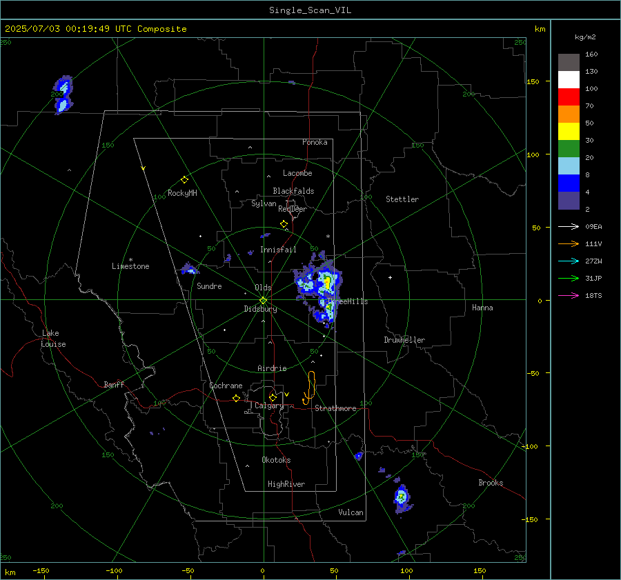The width and height of the screenshot is (621, 580).
Task: Click the Limestone label
Action: [x=130, y=266]
